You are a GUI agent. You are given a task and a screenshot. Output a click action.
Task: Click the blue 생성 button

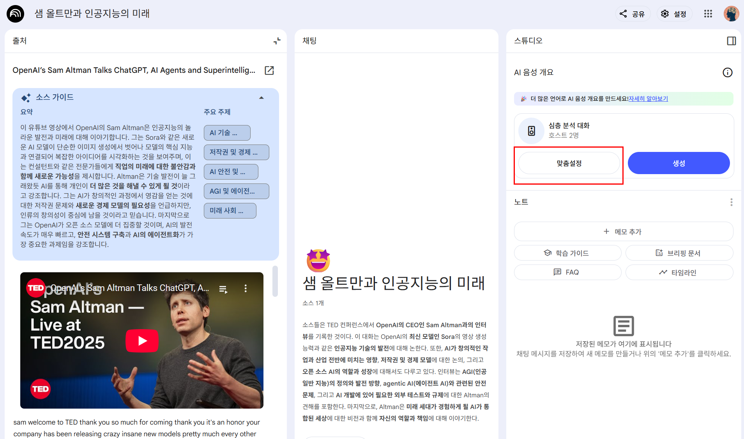point(679,163)
